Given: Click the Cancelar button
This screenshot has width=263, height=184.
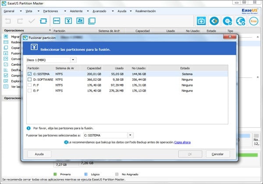Looking at the screenshot, I should (x=217, y=154).
